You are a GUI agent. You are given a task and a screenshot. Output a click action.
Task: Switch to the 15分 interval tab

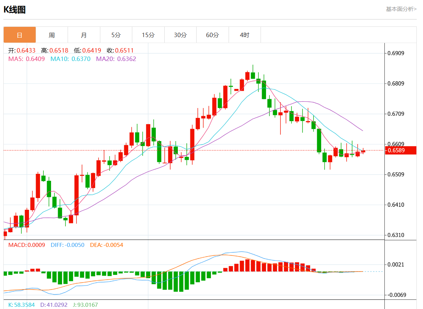[x=148, y=35]
